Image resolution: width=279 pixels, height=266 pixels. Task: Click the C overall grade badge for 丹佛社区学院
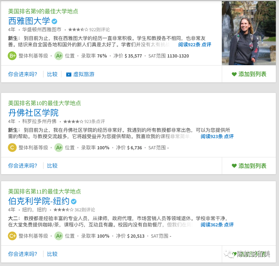coord(12,148)
